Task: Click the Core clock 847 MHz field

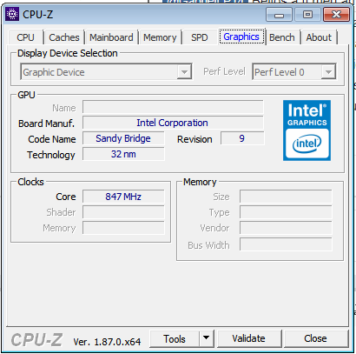Action: (x=123, y=197)
